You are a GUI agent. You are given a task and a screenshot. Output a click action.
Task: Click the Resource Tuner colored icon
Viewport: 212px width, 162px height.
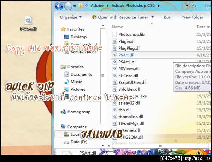point(94,17)
